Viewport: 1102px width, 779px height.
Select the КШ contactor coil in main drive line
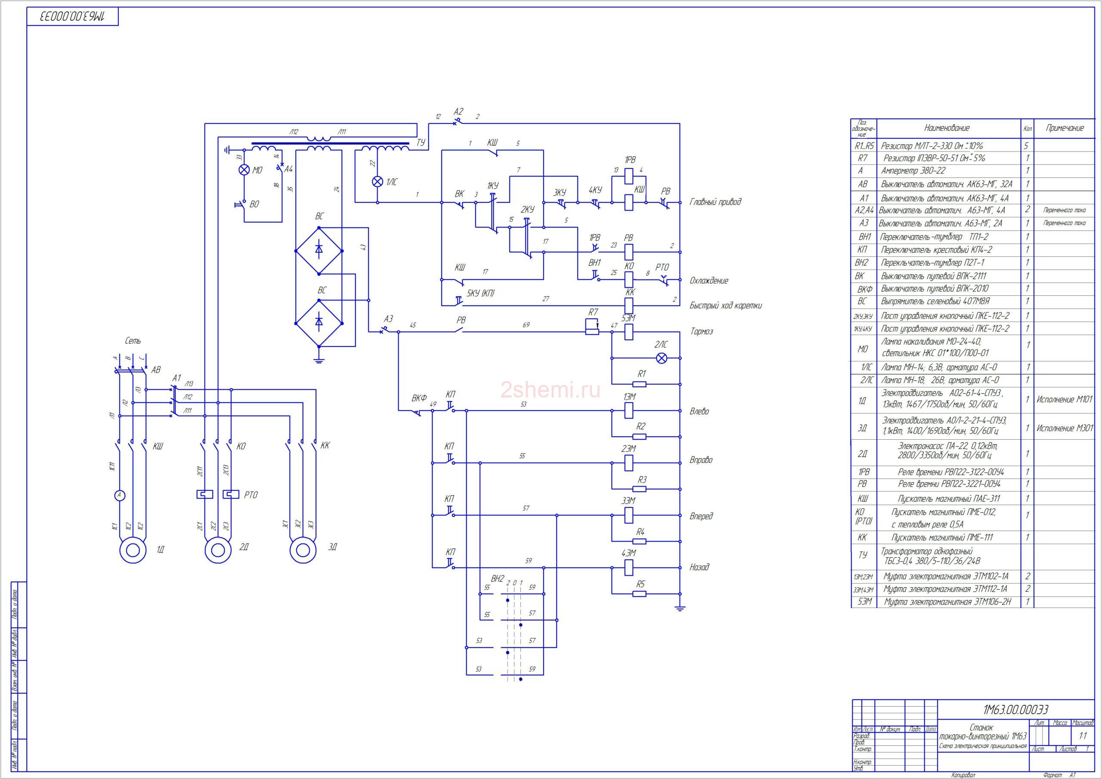pos(629,203)
